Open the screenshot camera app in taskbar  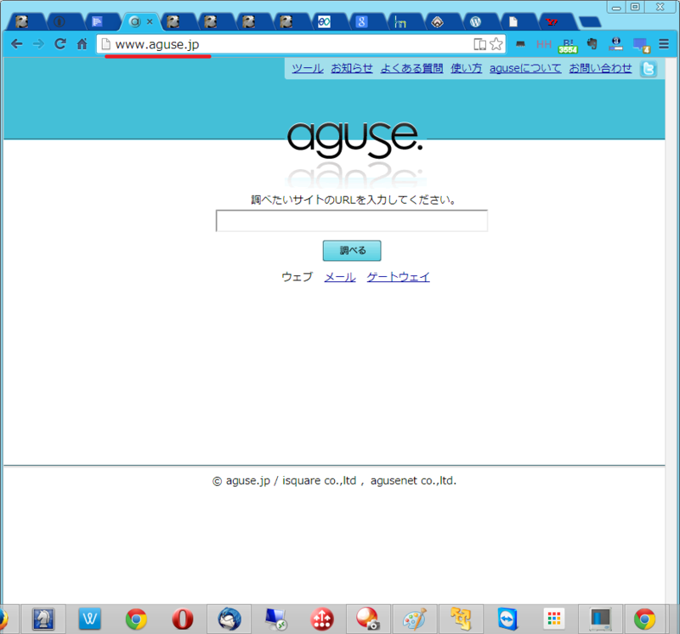pyautogui.click(x=368, y=619)
